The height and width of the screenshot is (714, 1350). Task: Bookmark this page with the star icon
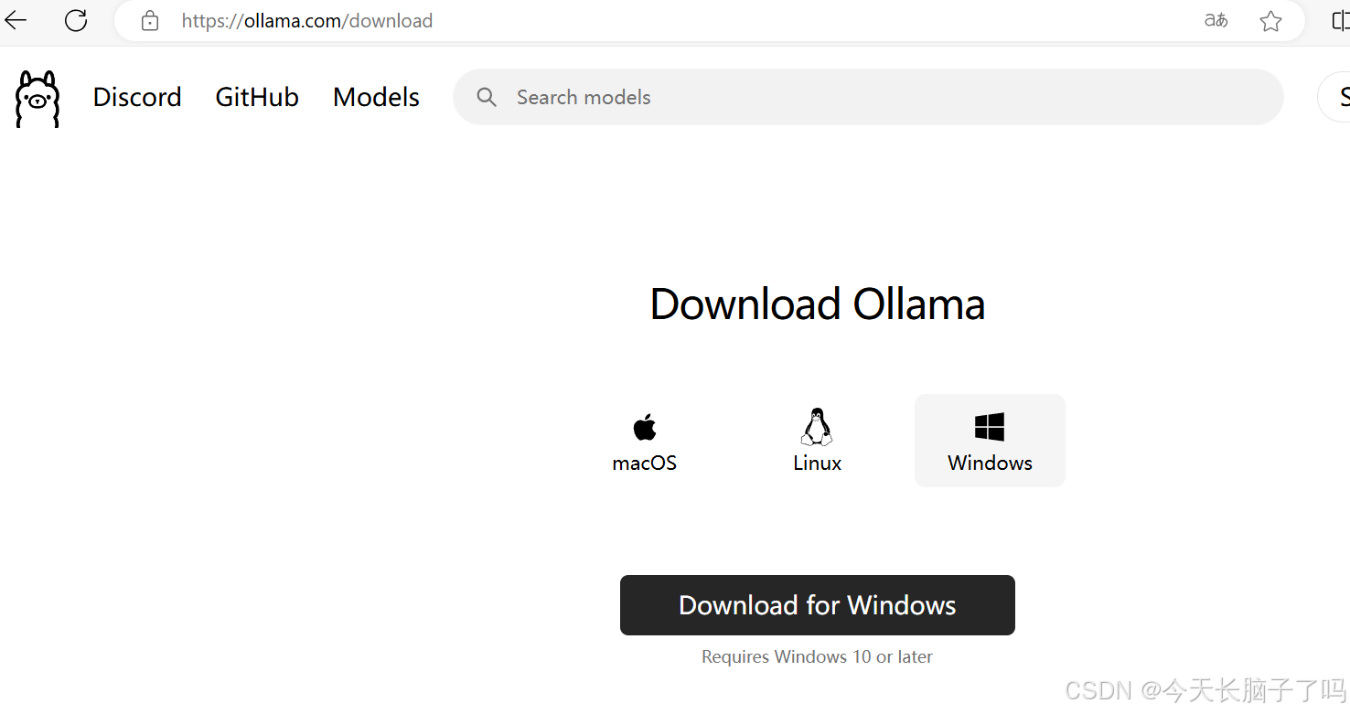pos(1270,21)
